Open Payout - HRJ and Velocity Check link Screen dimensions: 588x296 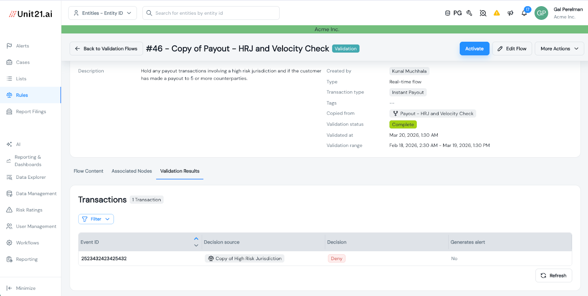click(x=433, y=114)
